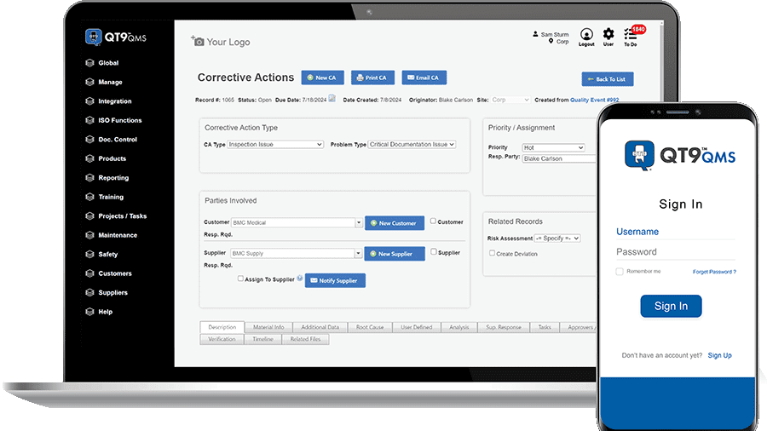Click the Global cube icon in sidebar

tap(90, 63)
